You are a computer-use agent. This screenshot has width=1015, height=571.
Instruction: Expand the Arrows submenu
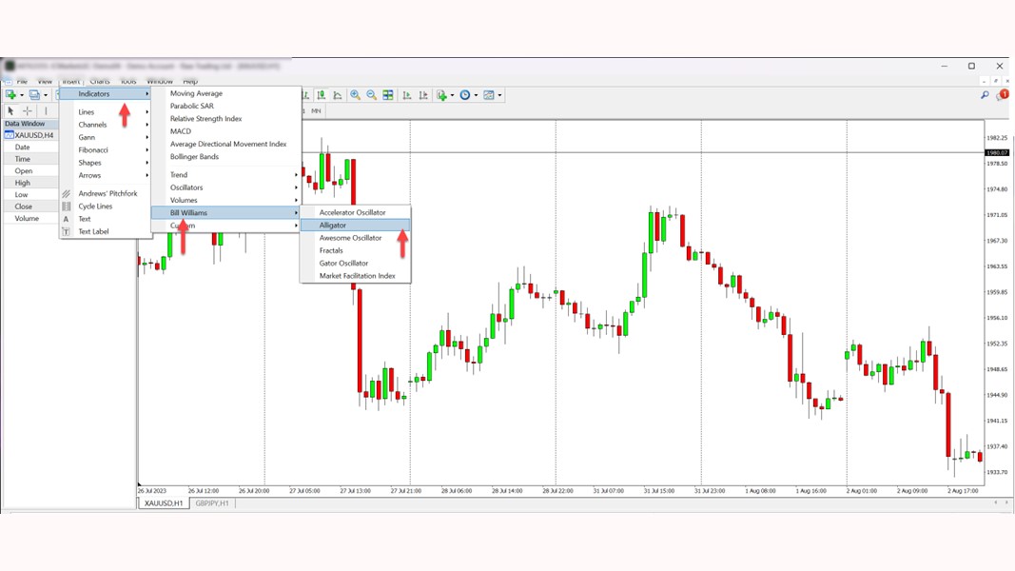(106, 175)
